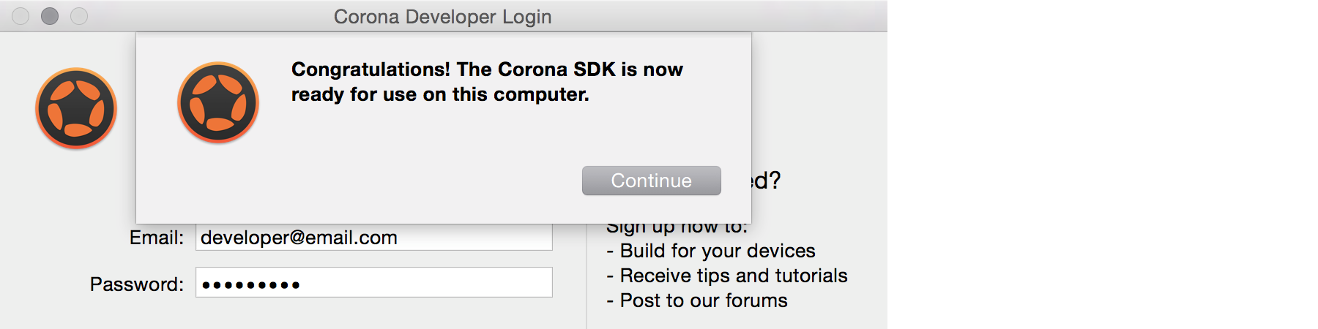Click the partially hidden heading ending in d?
The width and height of the screenshot is (1318, 329).
coord(767,180)
